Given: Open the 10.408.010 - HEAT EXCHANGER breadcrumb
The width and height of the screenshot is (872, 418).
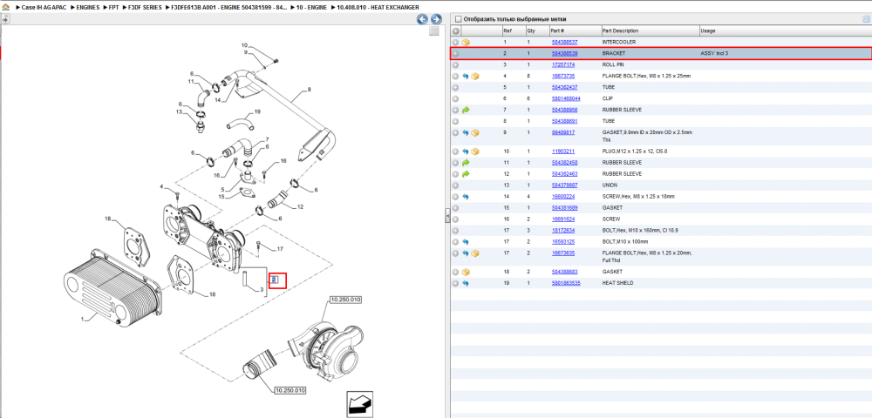Looking at the screenshot, I should [378, 8].
